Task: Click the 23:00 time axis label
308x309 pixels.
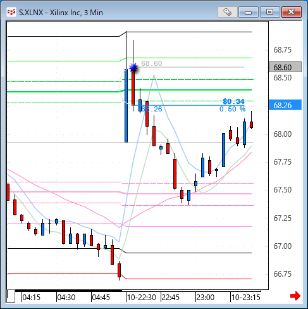Action: coord(206,298)
